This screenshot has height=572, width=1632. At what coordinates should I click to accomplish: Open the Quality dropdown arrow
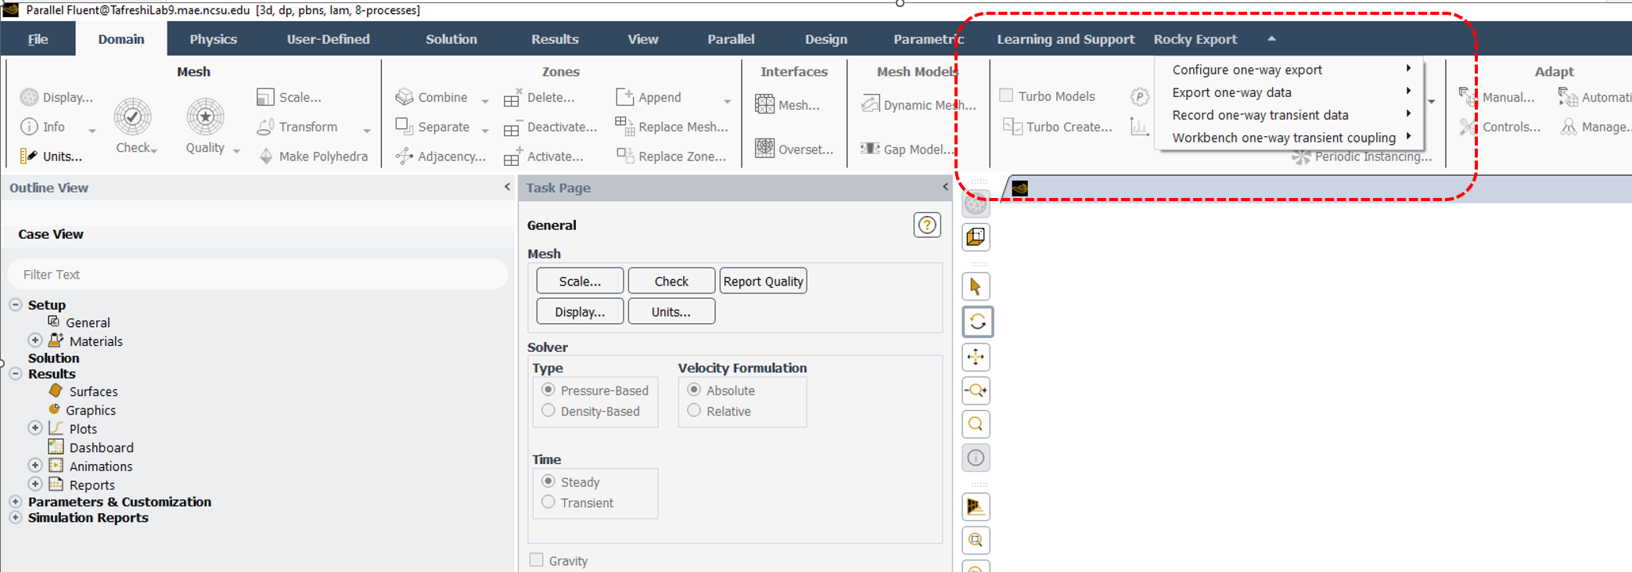click(x=236, y=150)
